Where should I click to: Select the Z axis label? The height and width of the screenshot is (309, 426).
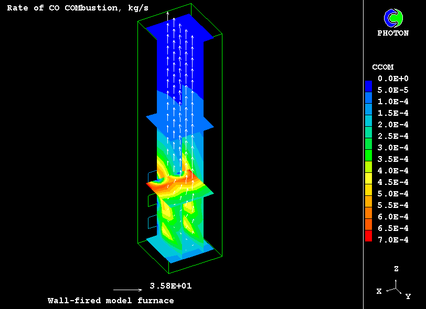396,269
